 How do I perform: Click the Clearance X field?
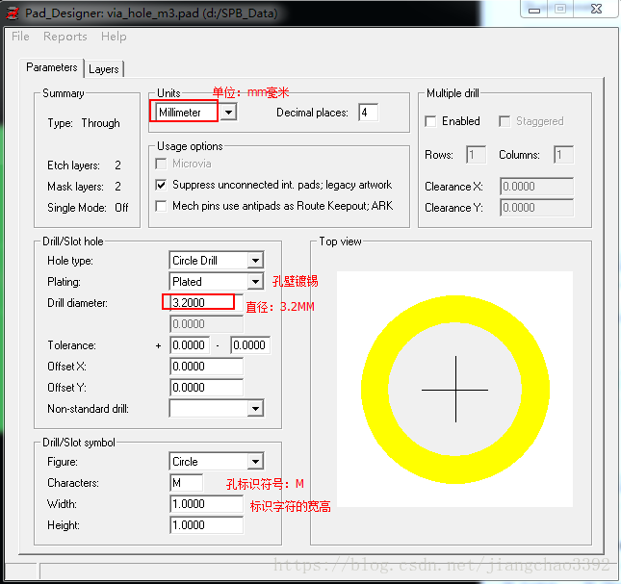coord(536,187)
